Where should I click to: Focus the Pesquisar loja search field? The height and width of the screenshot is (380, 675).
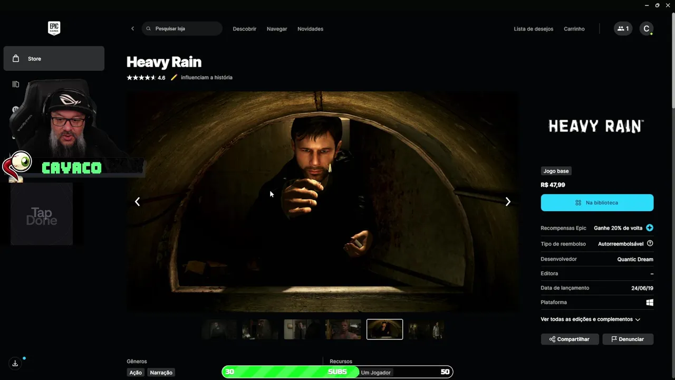tap(182, 28)
